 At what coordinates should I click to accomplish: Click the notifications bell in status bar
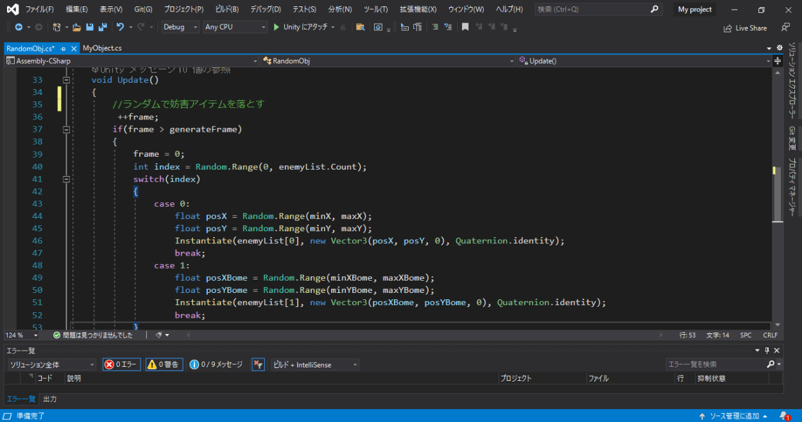click(x=783, y=416)
